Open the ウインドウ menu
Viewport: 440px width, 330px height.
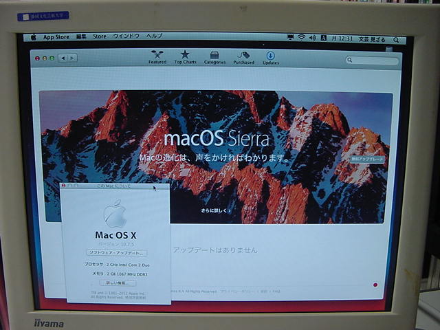coord(126,36)
